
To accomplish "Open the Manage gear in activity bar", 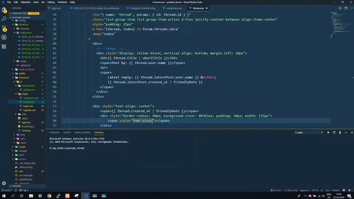I will (x=4, y=183).
